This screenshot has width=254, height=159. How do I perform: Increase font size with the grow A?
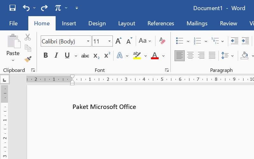(x=118, y=41)
